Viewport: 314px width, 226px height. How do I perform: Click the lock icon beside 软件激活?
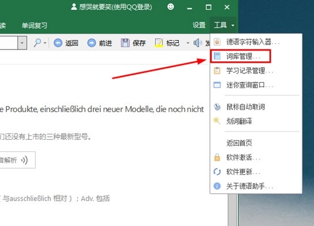217,158
